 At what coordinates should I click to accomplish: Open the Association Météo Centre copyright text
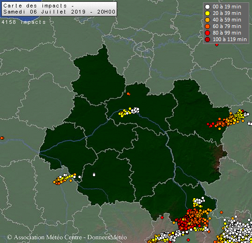(67, 237)
